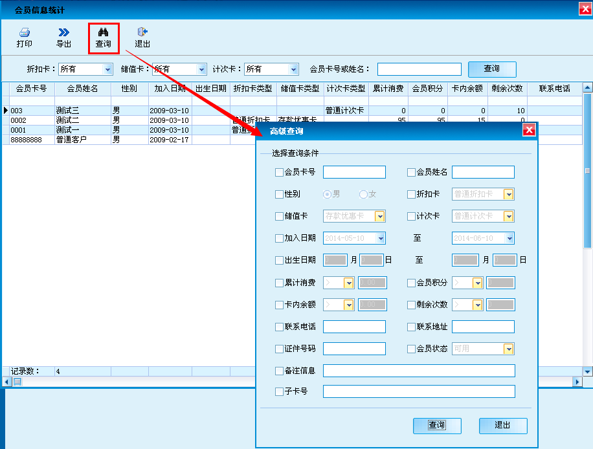Screen dimensions: 593x449
Task: Expand the 折扣卡 filter dropdown in the top bar
Action: coord(107,69)
